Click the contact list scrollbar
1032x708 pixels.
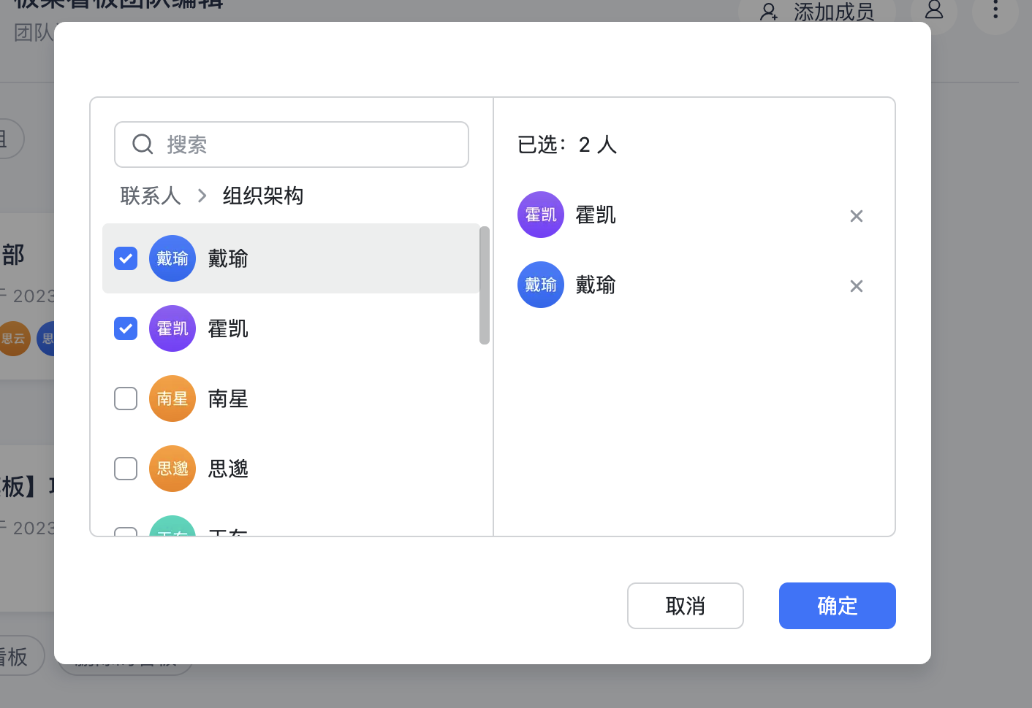coord(484,285)
